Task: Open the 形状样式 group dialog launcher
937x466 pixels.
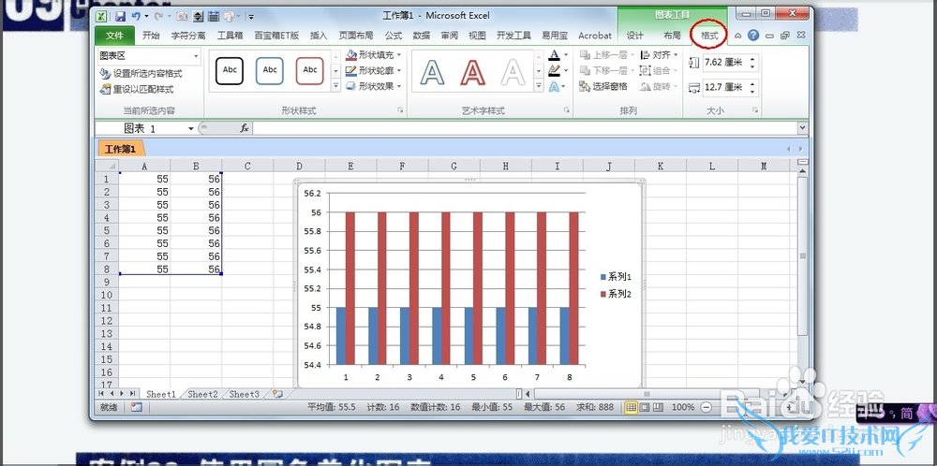Action: pyautogui.click(x=400, y=110)
